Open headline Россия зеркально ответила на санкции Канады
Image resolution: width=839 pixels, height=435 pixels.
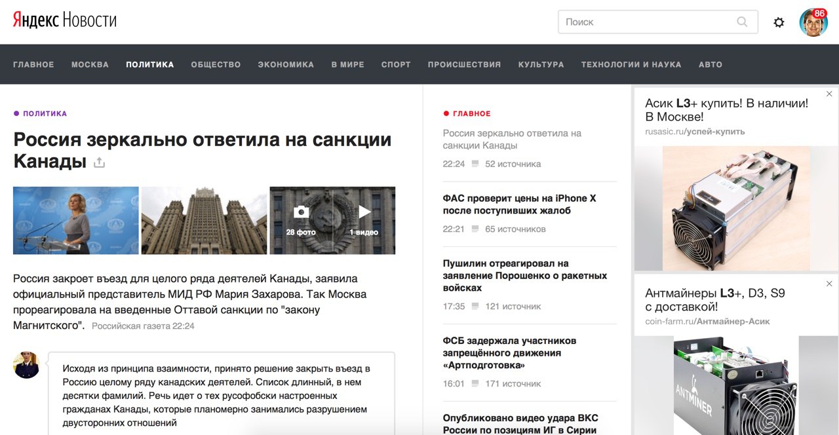[x=203, y=150]
